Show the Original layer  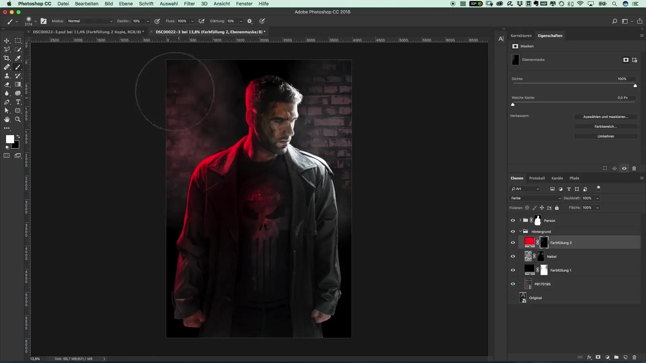point(513,298)
